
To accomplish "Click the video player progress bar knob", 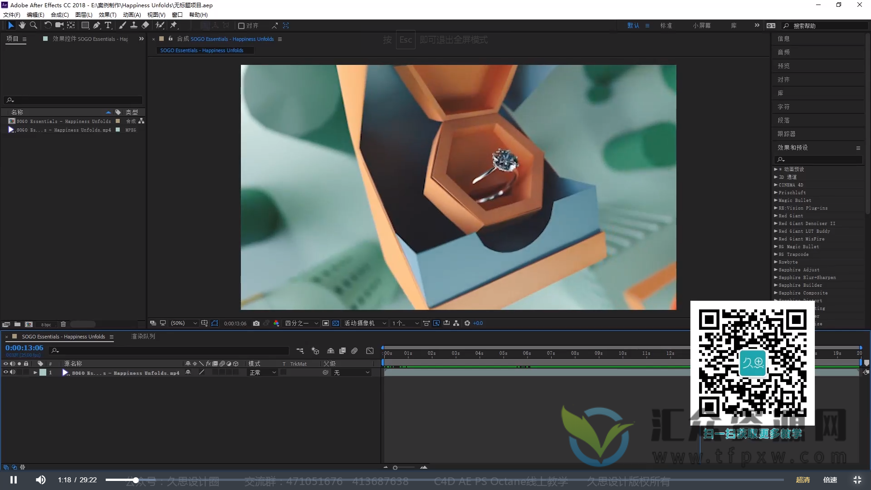I will tap(136, 480).
